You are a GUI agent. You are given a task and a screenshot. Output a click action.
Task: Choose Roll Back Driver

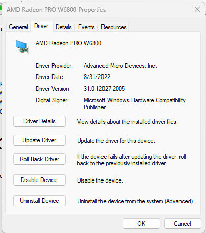[x=39, y=159]
